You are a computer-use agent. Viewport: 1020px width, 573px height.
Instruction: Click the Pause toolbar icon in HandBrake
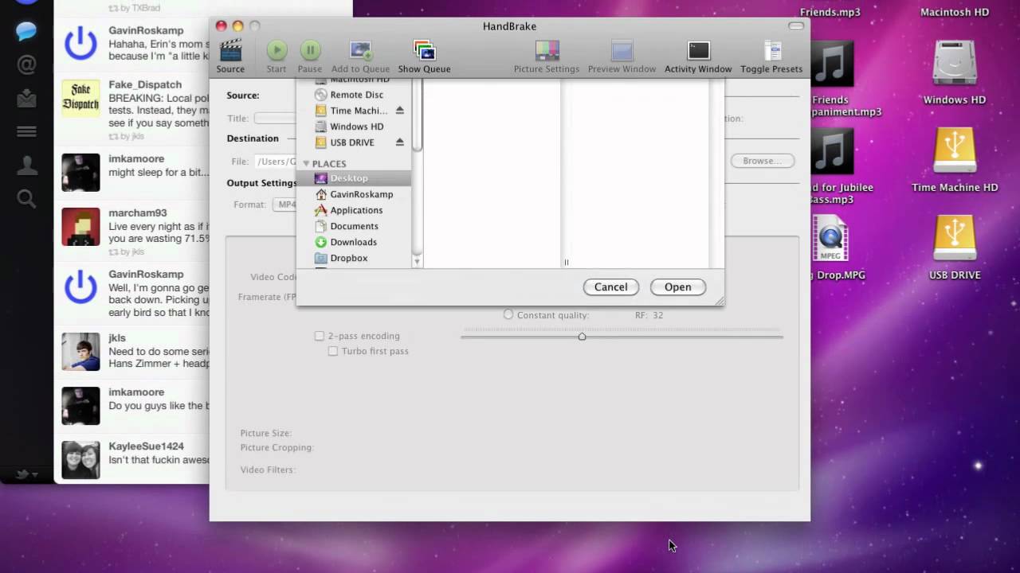click(310, 51)
